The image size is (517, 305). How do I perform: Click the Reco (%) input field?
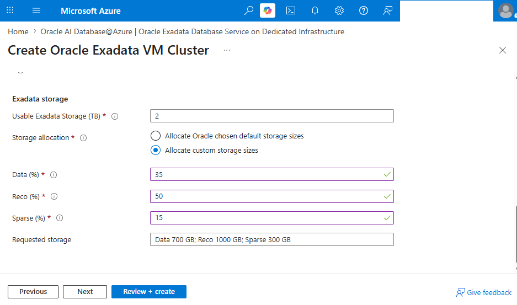[x=271, y=196]
